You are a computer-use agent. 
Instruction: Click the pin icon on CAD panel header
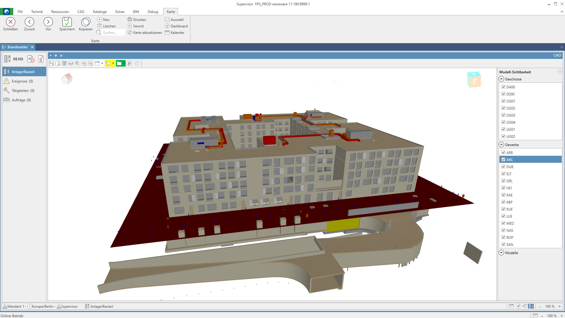(56, 56)
